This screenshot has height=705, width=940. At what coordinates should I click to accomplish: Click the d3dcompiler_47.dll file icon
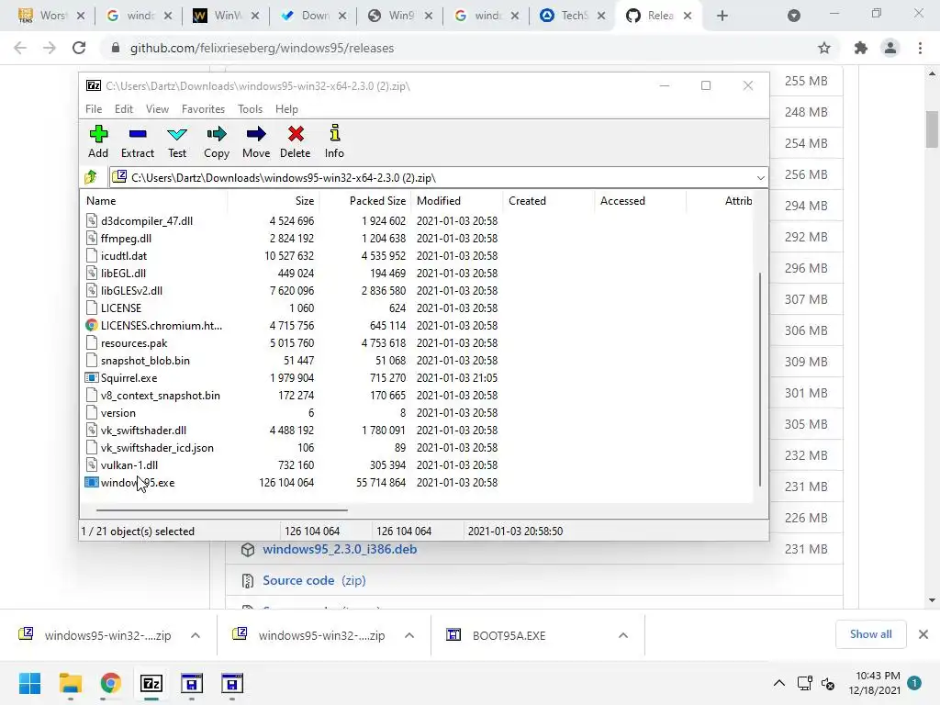(x=91, y=220)
